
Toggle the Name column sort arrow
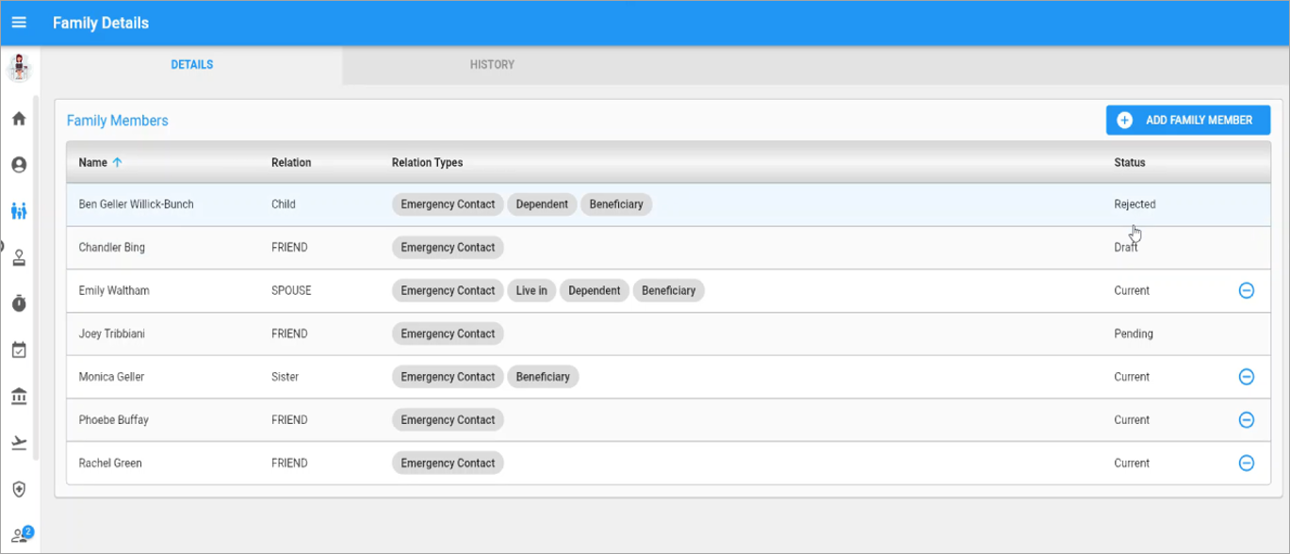(117, 162)
